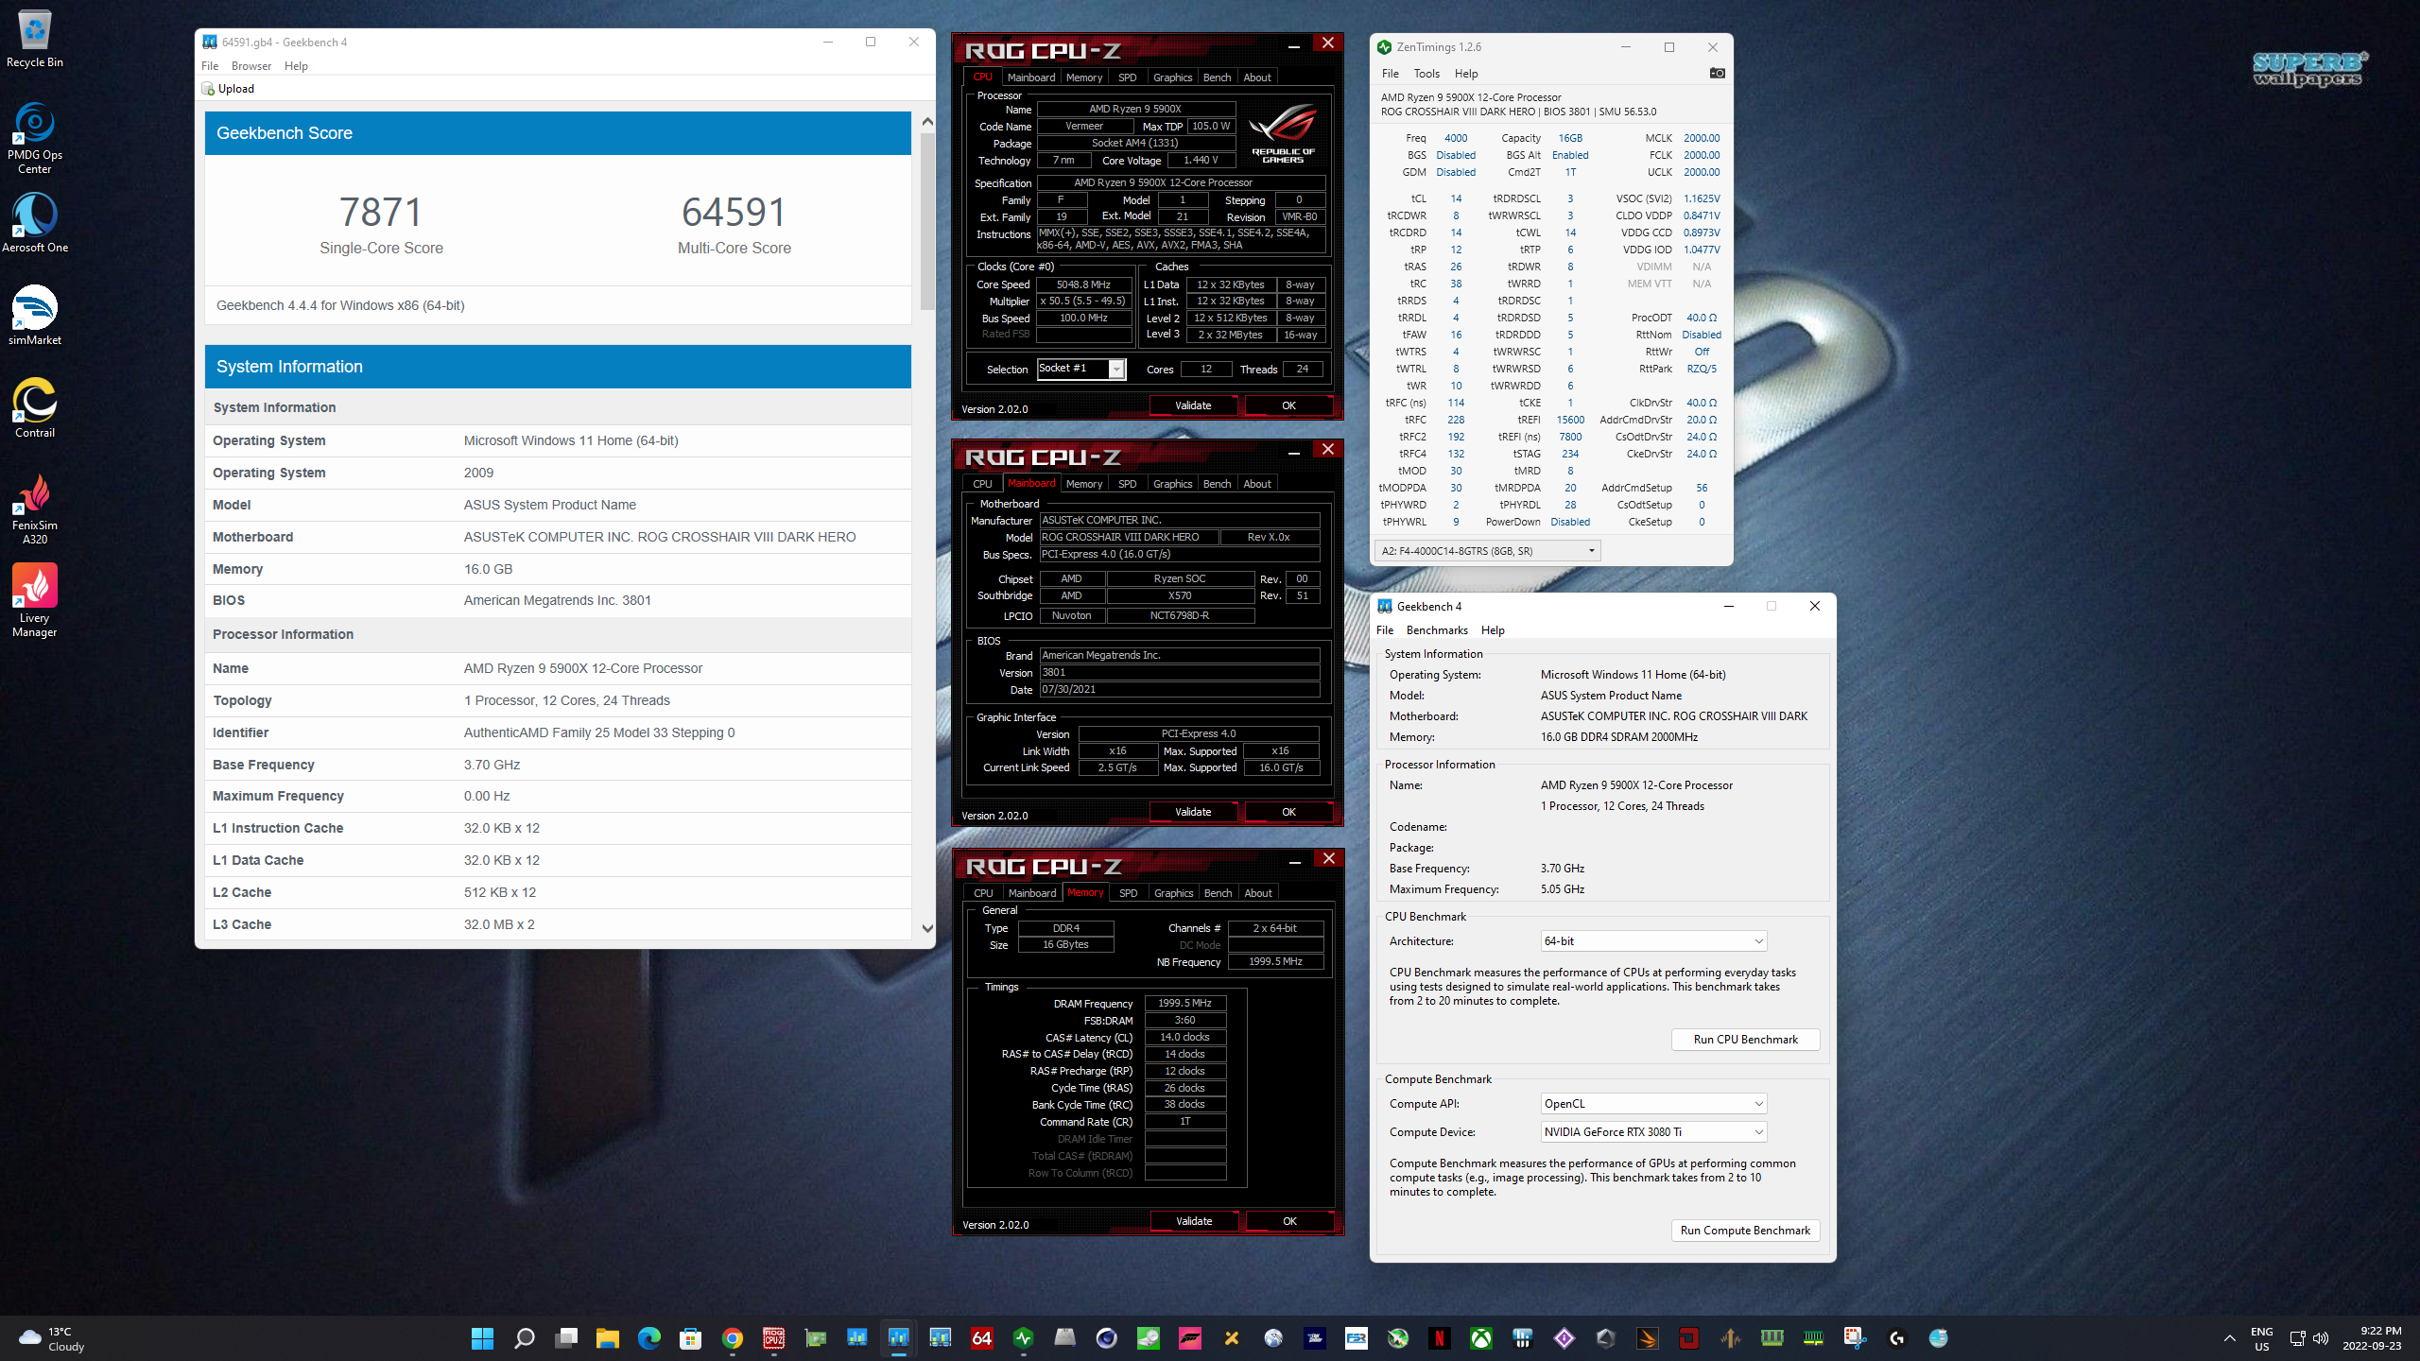Switch to ZenTimings on the taskbar
This screenshot has width=2420, height=1361.
click(1023, 1337)
